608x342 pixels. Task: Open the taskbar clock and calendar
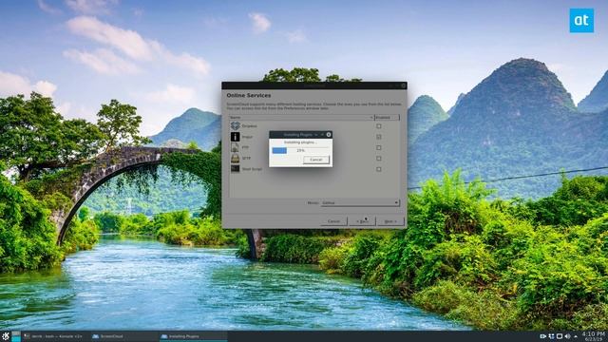[593, 336]
